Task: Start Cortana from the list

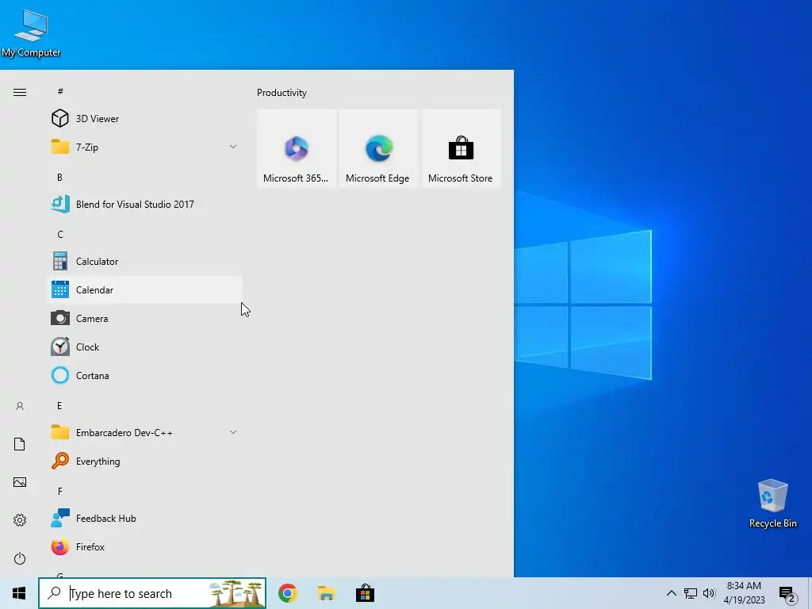Action: pos(145,375)
